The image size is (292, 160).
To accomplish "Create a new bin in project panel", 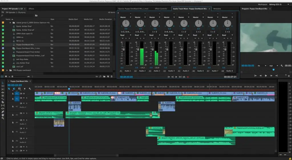I will tap(104, 76).
